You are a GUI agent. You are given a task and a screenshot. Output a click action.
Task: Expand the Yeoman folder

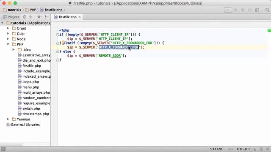[x=8, y=119]
